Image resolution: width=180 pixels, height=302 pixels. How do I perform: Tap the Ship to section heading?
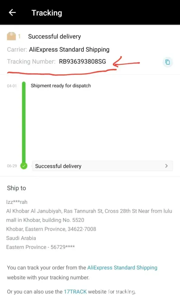click(16, 188)
